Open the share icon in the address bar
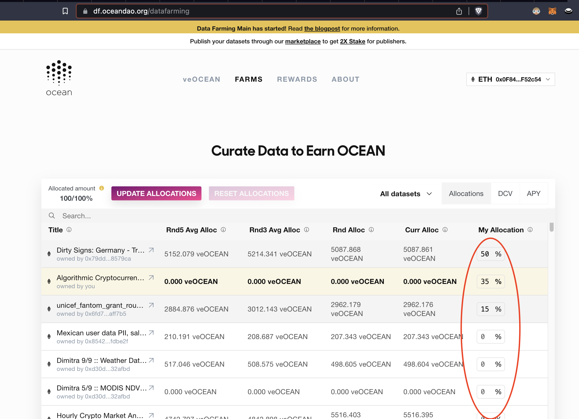 459,11
